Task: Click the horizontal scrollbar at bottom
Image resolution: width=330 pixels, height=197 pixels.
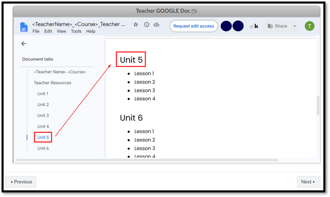Action: click(x=148, y=160)
